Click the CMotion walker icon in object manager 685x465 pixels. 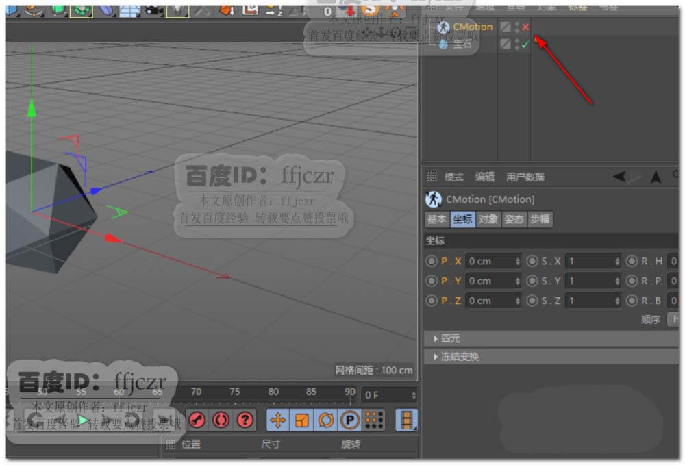pos(443,27)
